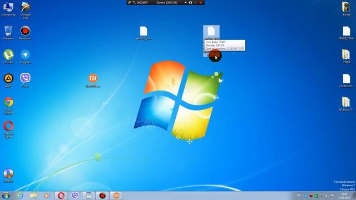Switch to Bandicam in the taskbar
Screen dimensions: 356x200
coord(102,196)
